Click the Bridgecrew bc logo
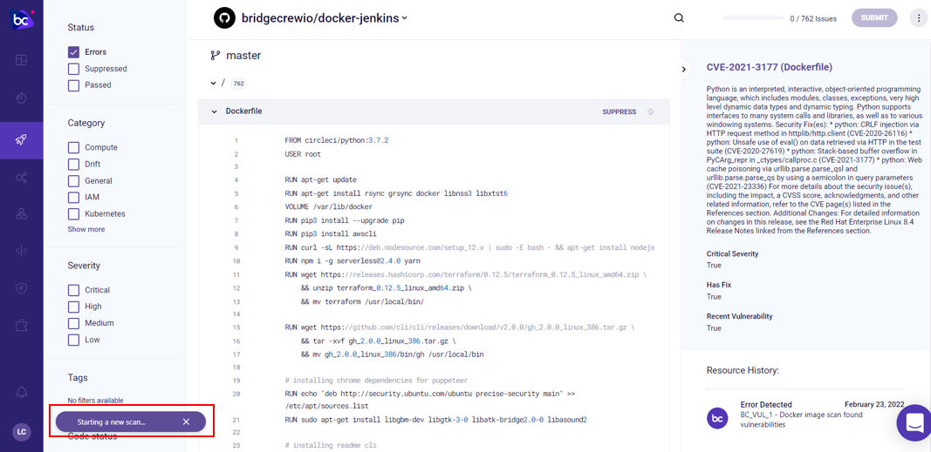The width and height of the screenshot is (931, 452). pyautogui.click(x=21, y=19)
